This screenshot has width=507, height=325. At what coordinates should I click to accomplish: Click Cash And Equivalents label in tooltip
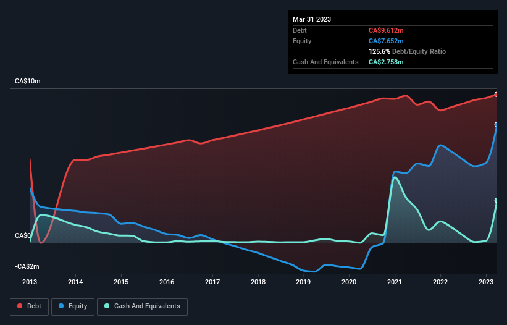(x=325, y=62)
